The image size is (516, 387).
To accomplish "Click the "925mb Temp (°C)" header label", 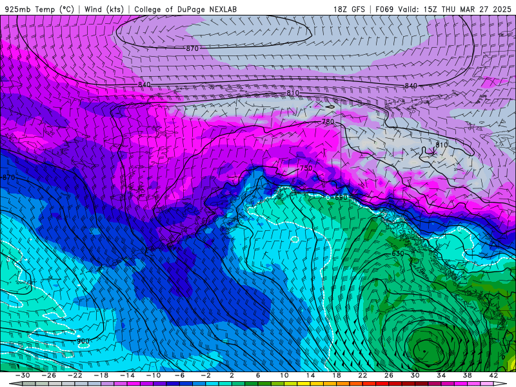I will tap(40, 9).
